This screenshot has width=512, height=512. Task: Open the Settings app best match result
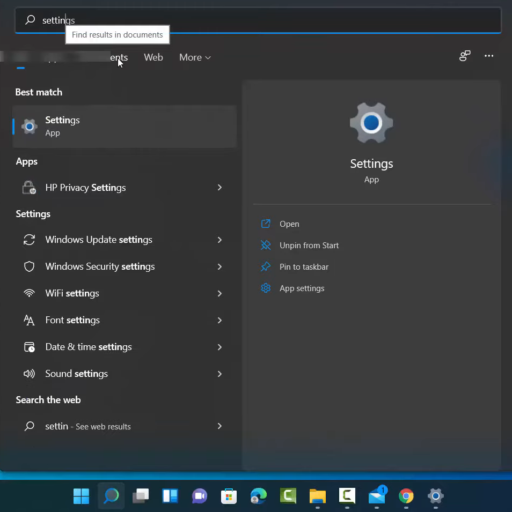pos(123,126)
